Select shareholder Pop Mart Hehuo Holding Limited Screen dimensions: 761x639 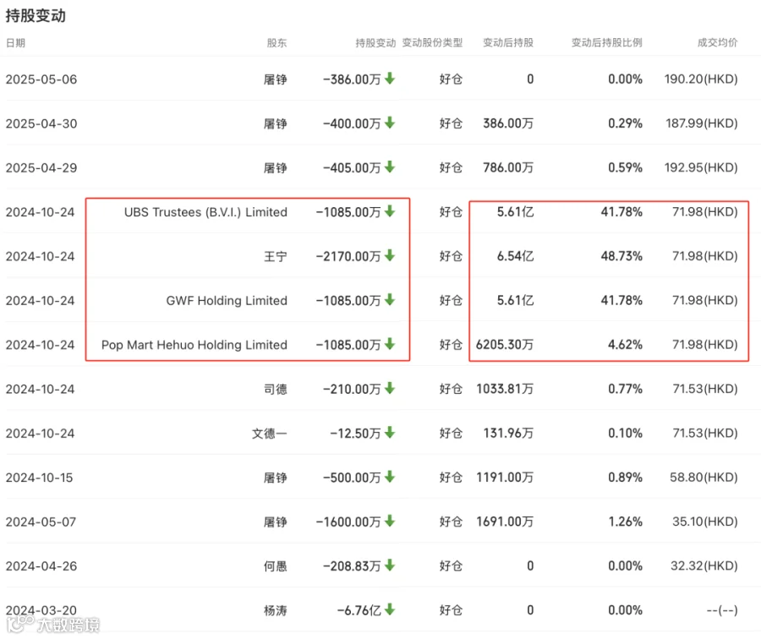point(194,345)
